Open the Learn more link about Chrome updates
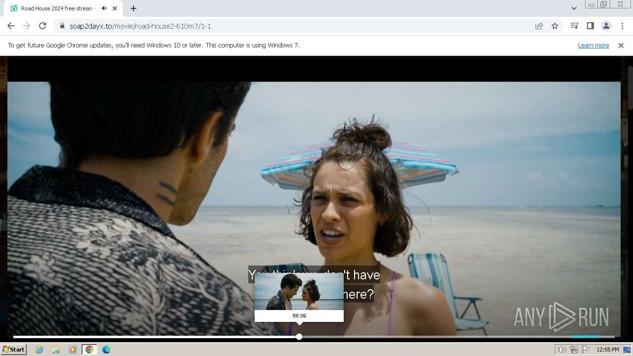The width and height of the screenshot is (633, 356). (593, 45)
